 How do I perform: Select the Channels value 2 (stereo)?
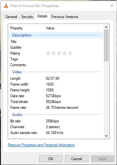click(53, 127)
